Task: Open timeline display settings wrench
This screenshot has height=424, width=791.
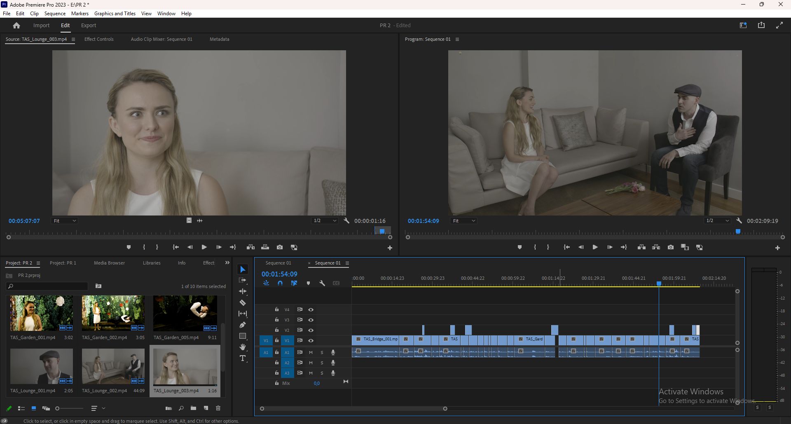Action: tap(322, 283)
